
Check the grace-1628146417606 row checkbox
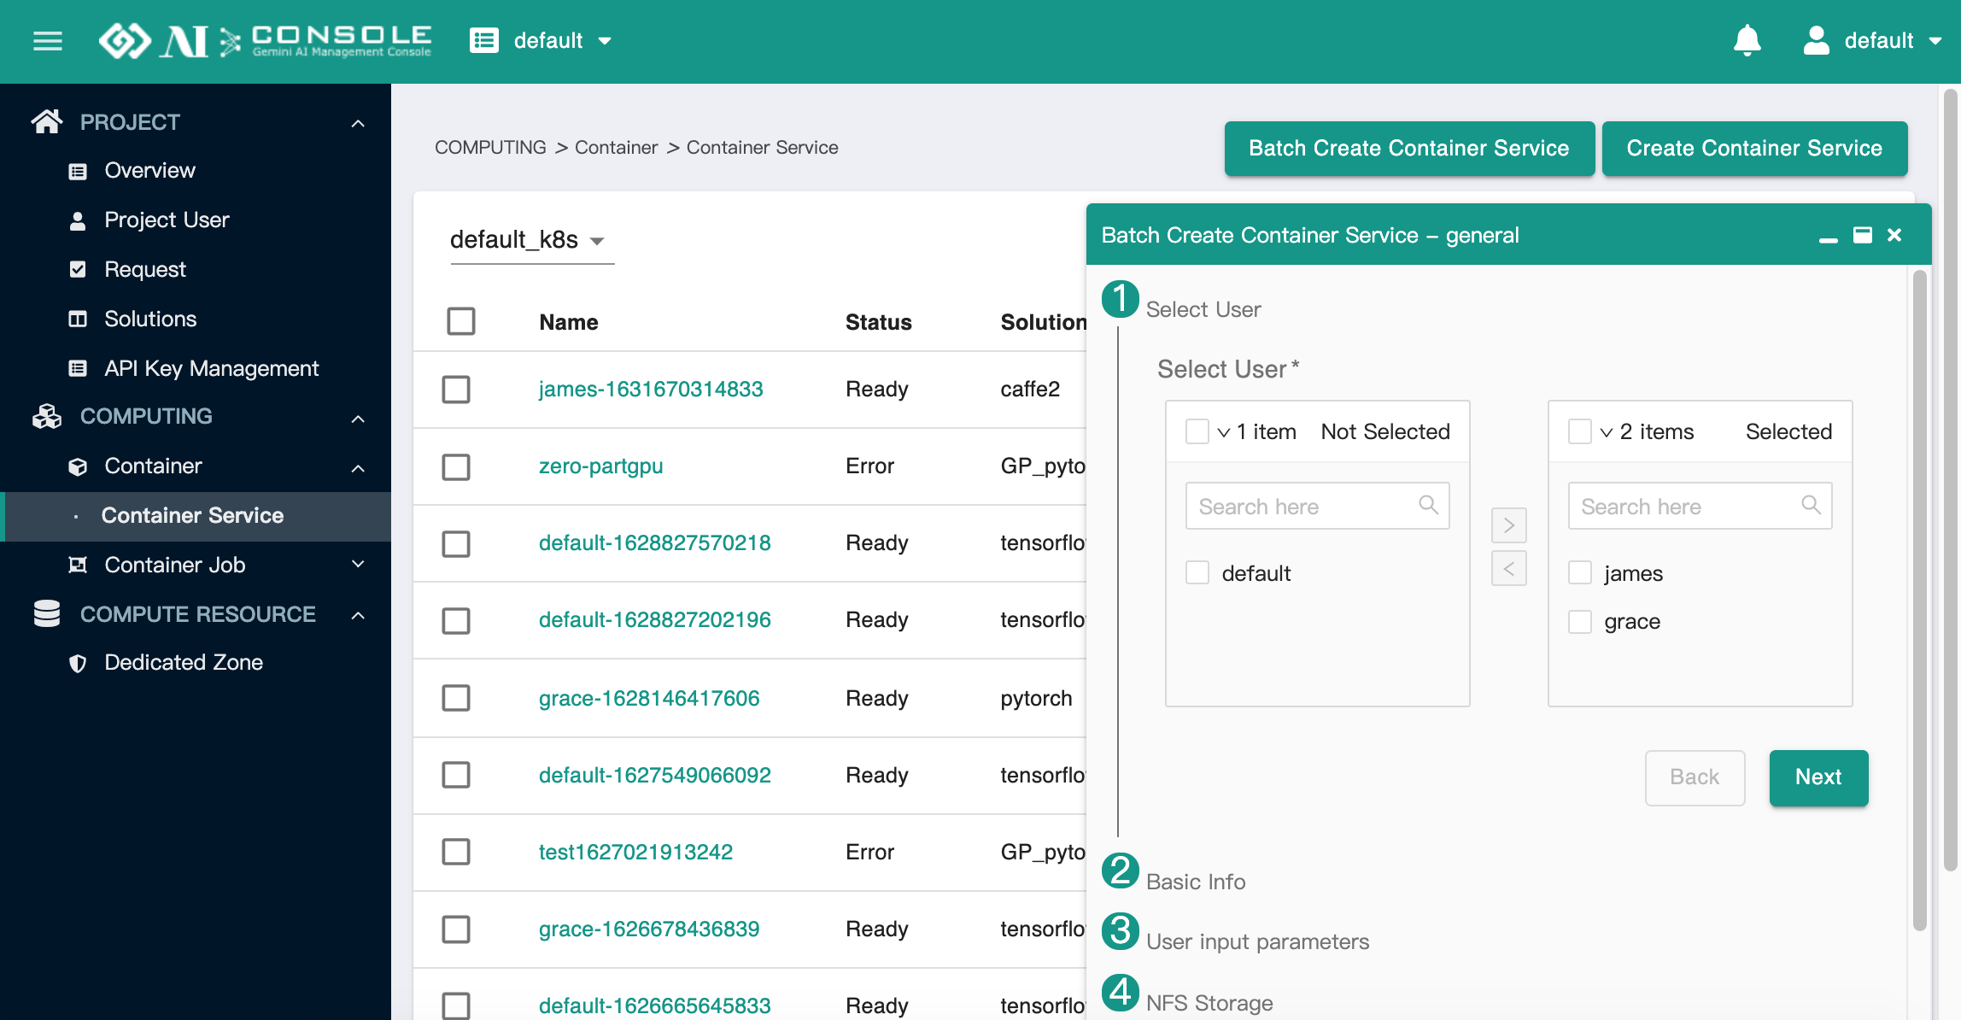(x=456, y=698)
